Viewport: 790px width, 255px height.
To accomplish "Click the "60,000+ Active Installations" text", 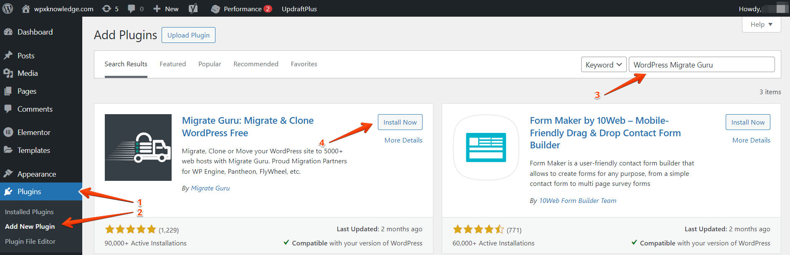I will click(493, 243).
